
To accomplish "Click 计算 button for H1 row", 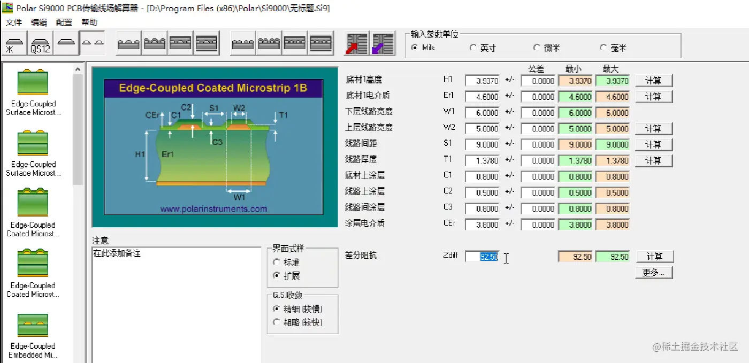I will [654, 81].
